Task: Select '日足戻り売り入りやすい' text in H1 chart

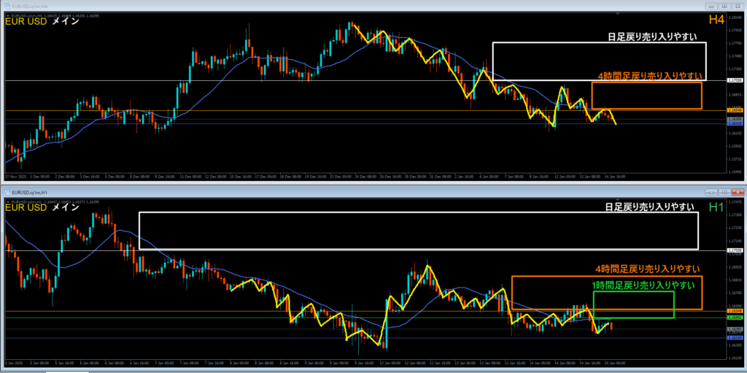Action: pos(650,207)
